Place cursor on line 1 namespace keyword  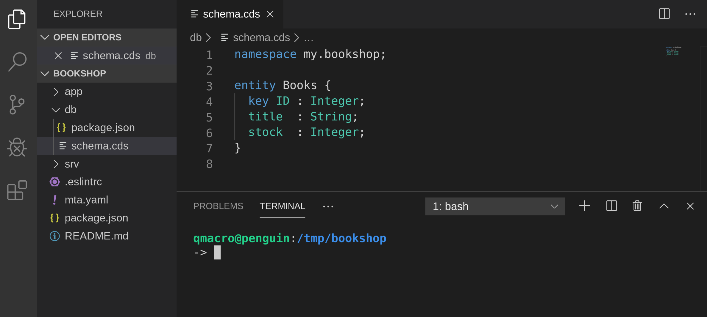(265, 54)
